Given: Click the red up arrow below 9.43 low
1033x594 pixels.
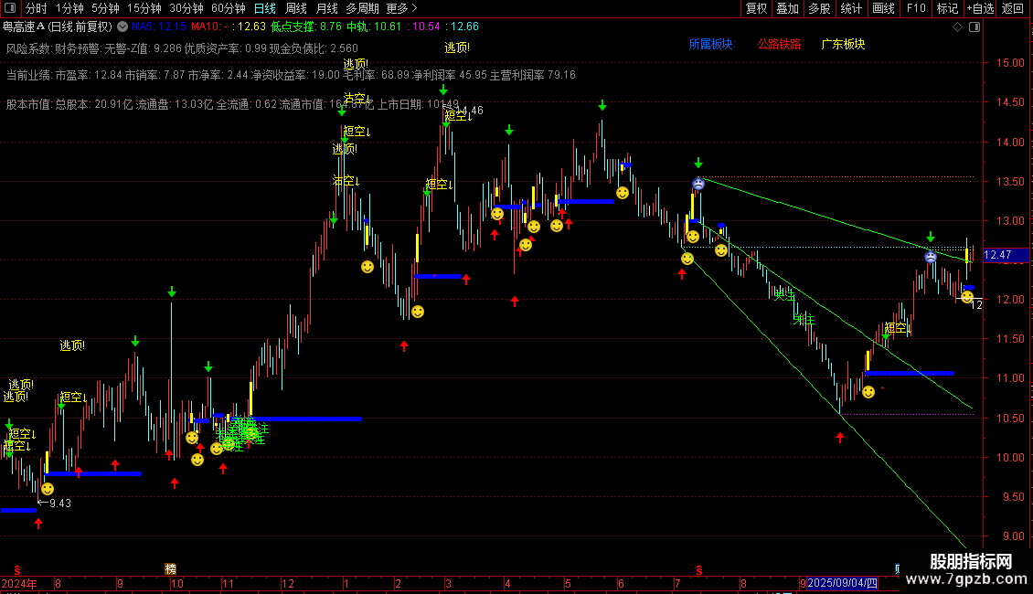Looking at the screenshot, I should pyautogui.click(x=38, y=523).
